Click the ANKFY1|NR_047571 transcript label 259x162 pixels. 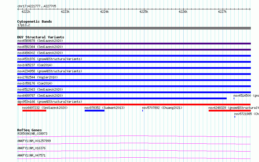coord(31,155)
